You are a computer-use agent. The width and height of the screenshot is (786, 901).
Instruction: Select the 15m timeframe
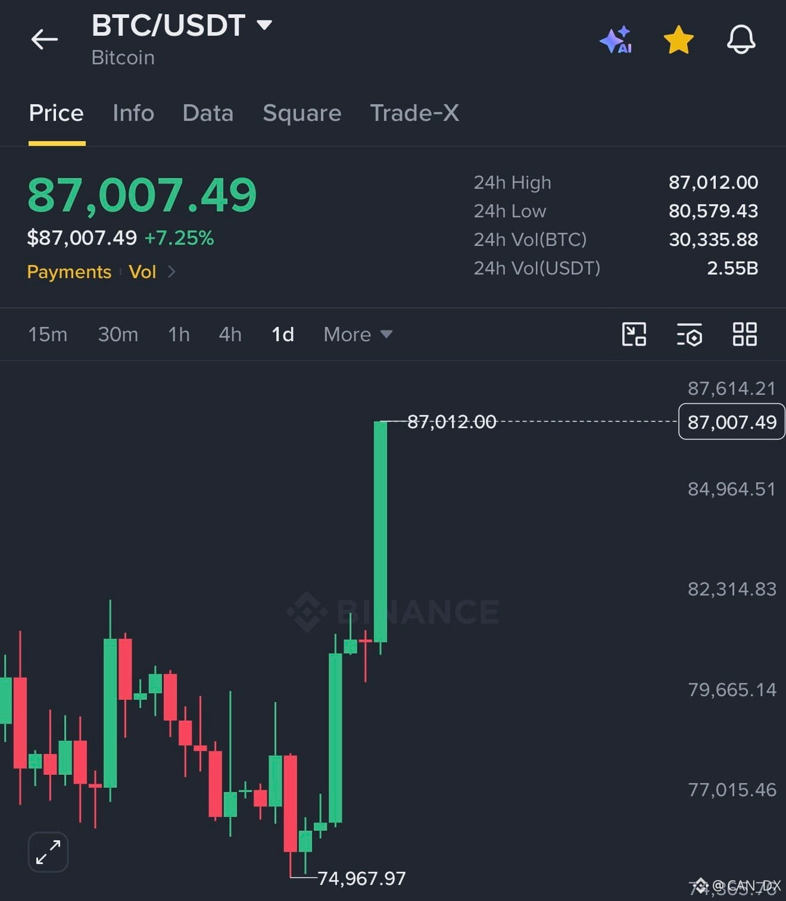48,334
